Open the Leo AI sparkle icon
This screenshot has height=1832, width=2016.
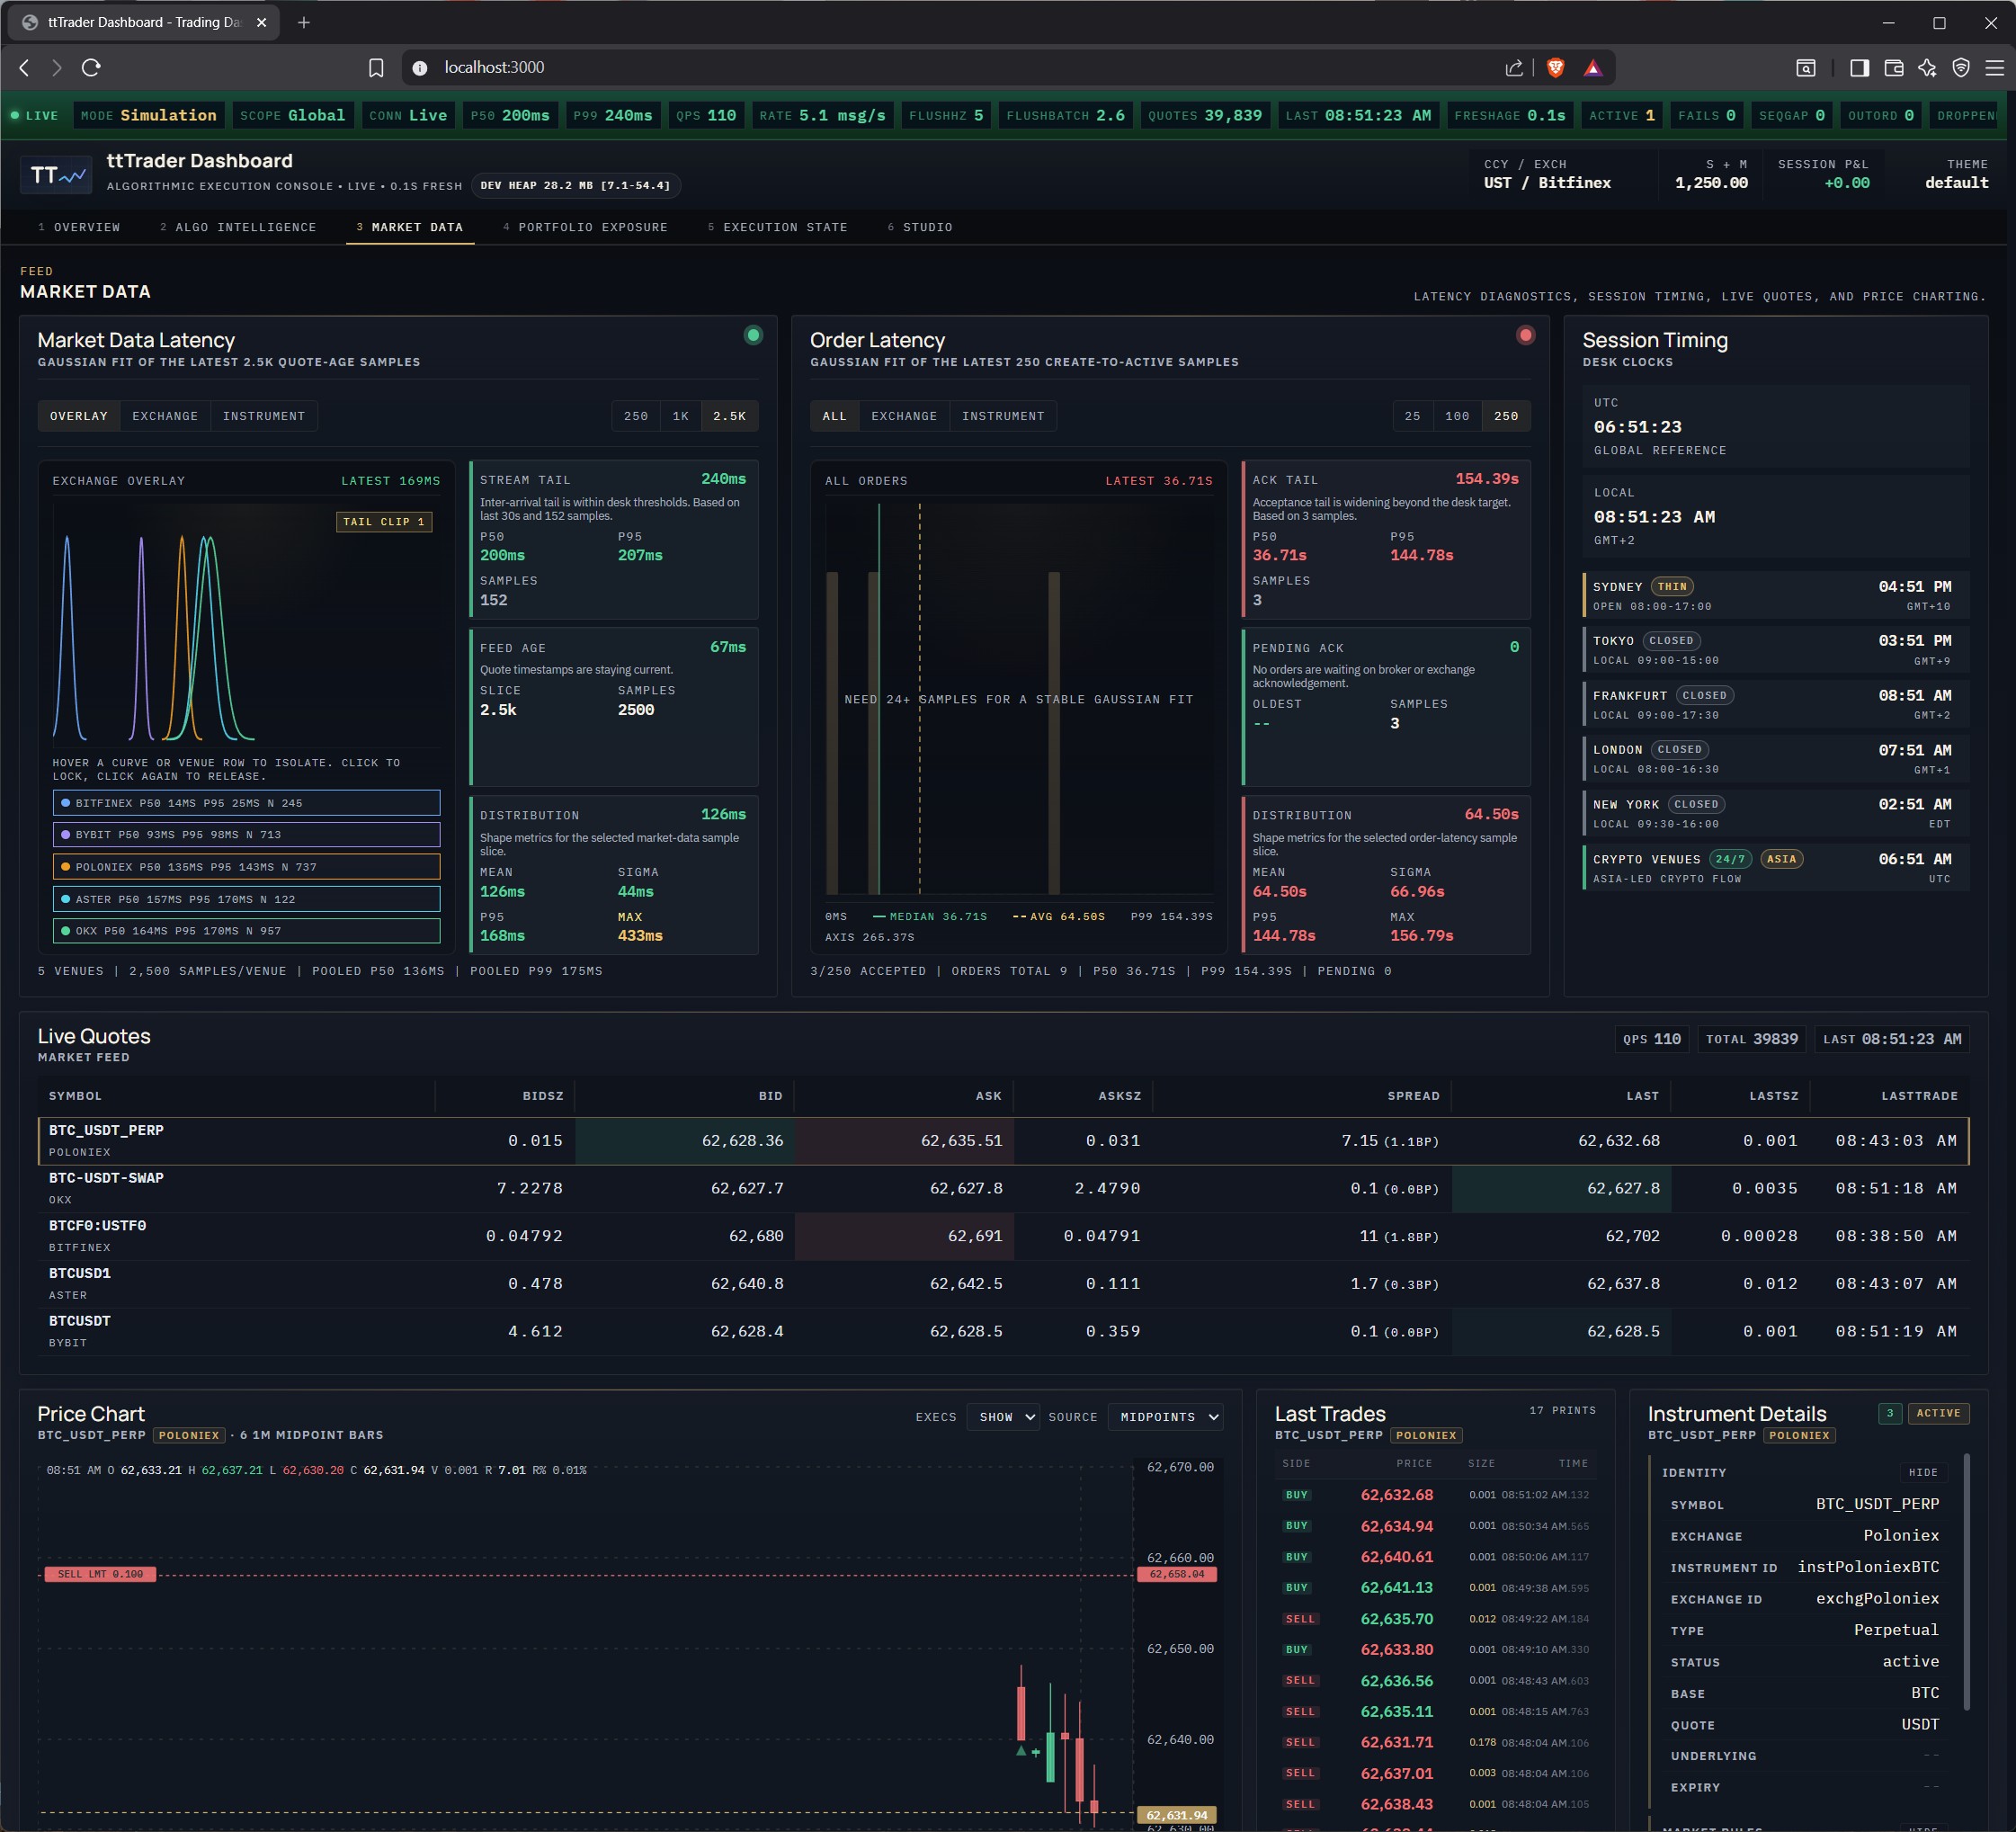point(1927,67)
